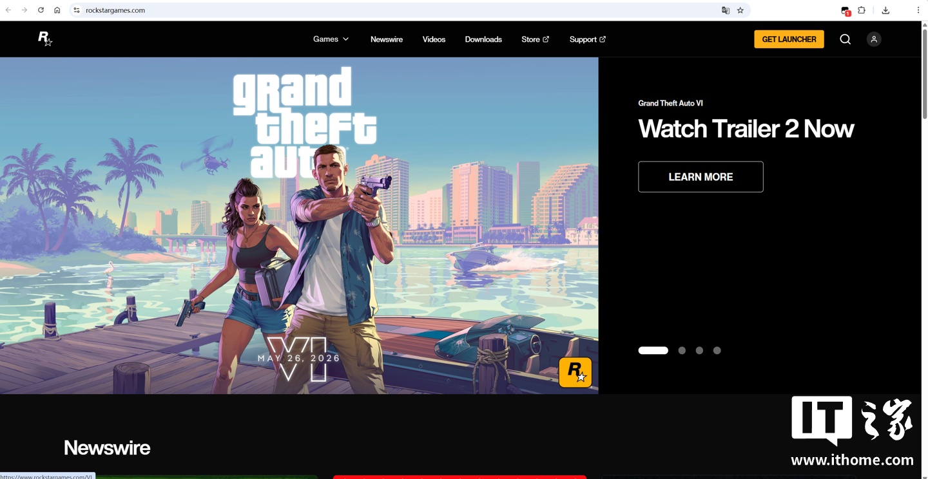Viewport: 928px width, 479px height.
Task: Click the Watch Trailer 2 Now headline
Action: [x=746, y=129]
